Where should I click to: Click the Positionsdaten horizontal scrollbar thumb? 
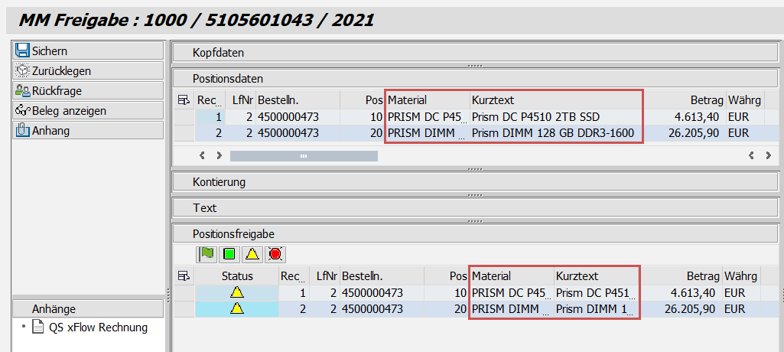click(304, 156)
